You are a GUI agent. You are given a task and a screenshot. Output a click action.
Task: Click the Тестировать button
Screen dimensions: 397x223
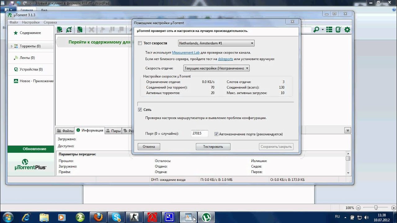click(x=213, y=146)
